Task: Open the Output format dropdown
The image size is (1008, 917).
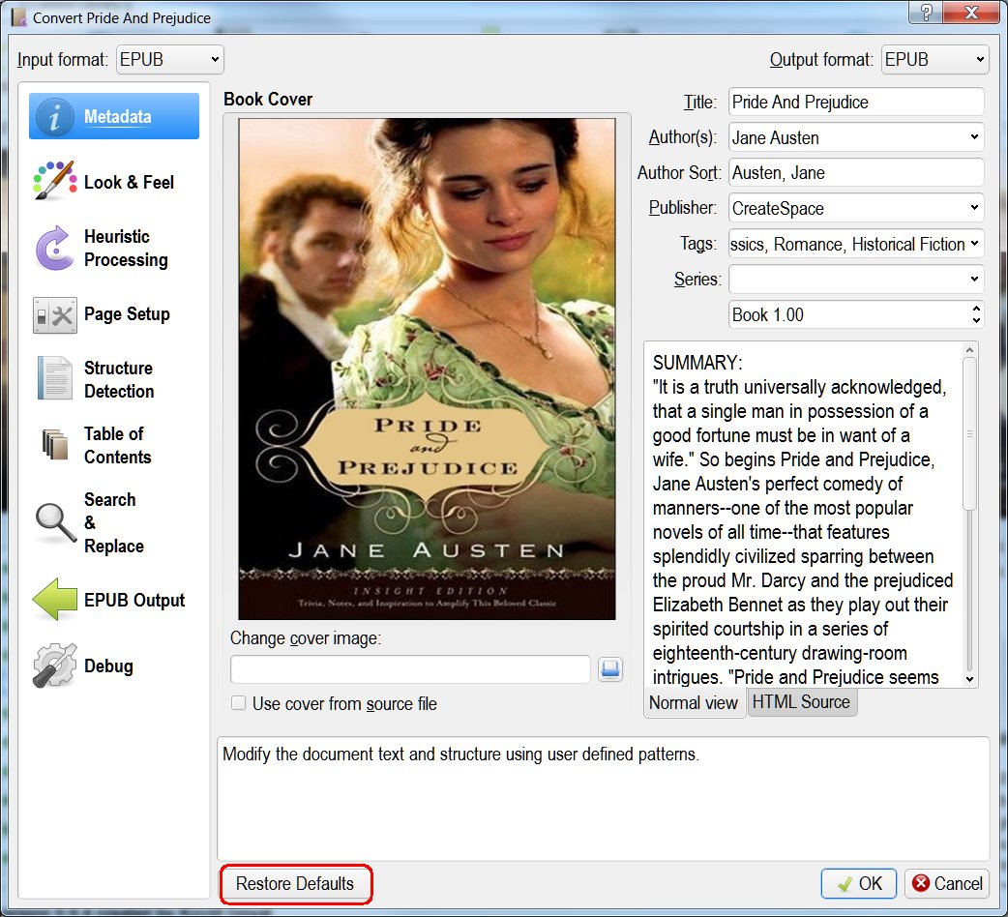Action: pyautogui.click(x=934, y=60)
